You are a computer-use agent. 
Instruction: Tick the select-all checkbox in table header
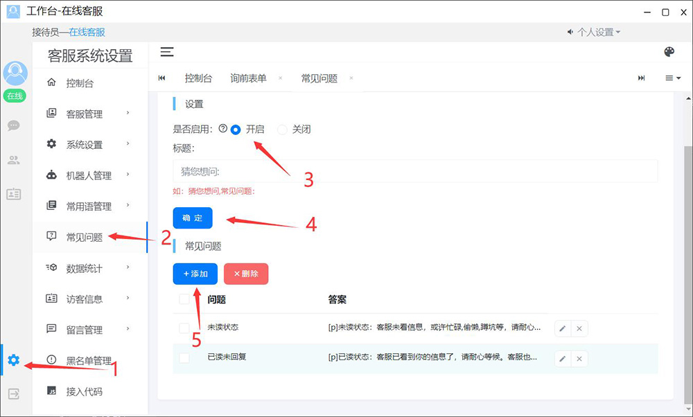click(184, 299)
